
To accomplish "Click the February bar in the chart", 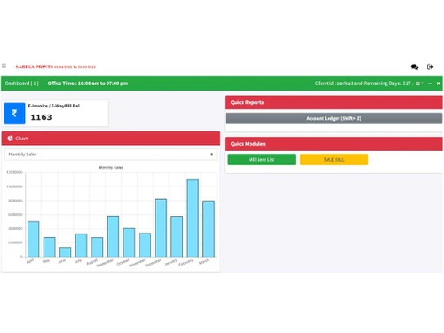I will [193, 218].
